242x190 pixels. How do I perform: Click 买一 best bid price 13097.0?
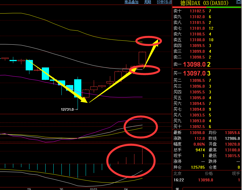(194, 73)
